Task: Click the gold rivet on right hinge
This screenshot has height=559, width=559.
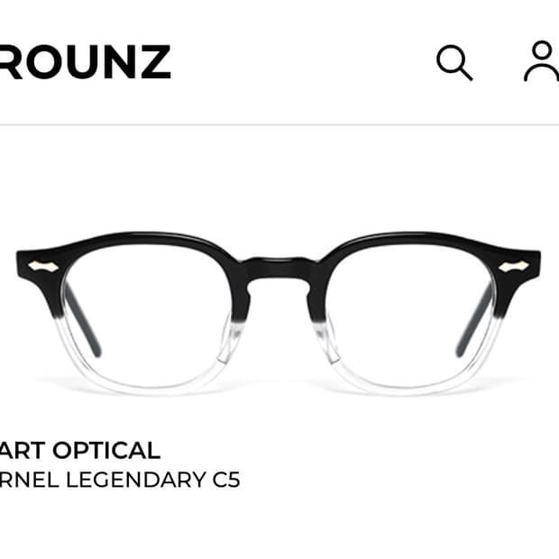Action: 513,267
